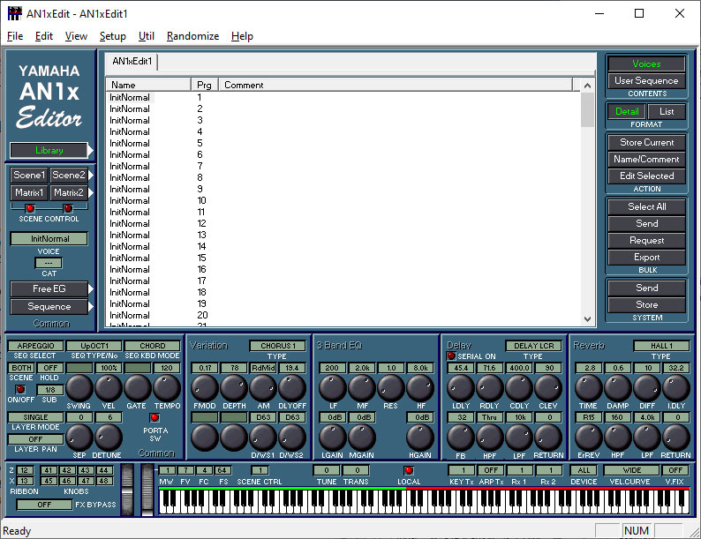The height and width of the screenshot is (539, 701).
Task: Open the Randomize menu
Action: click(x=192, y=36)
